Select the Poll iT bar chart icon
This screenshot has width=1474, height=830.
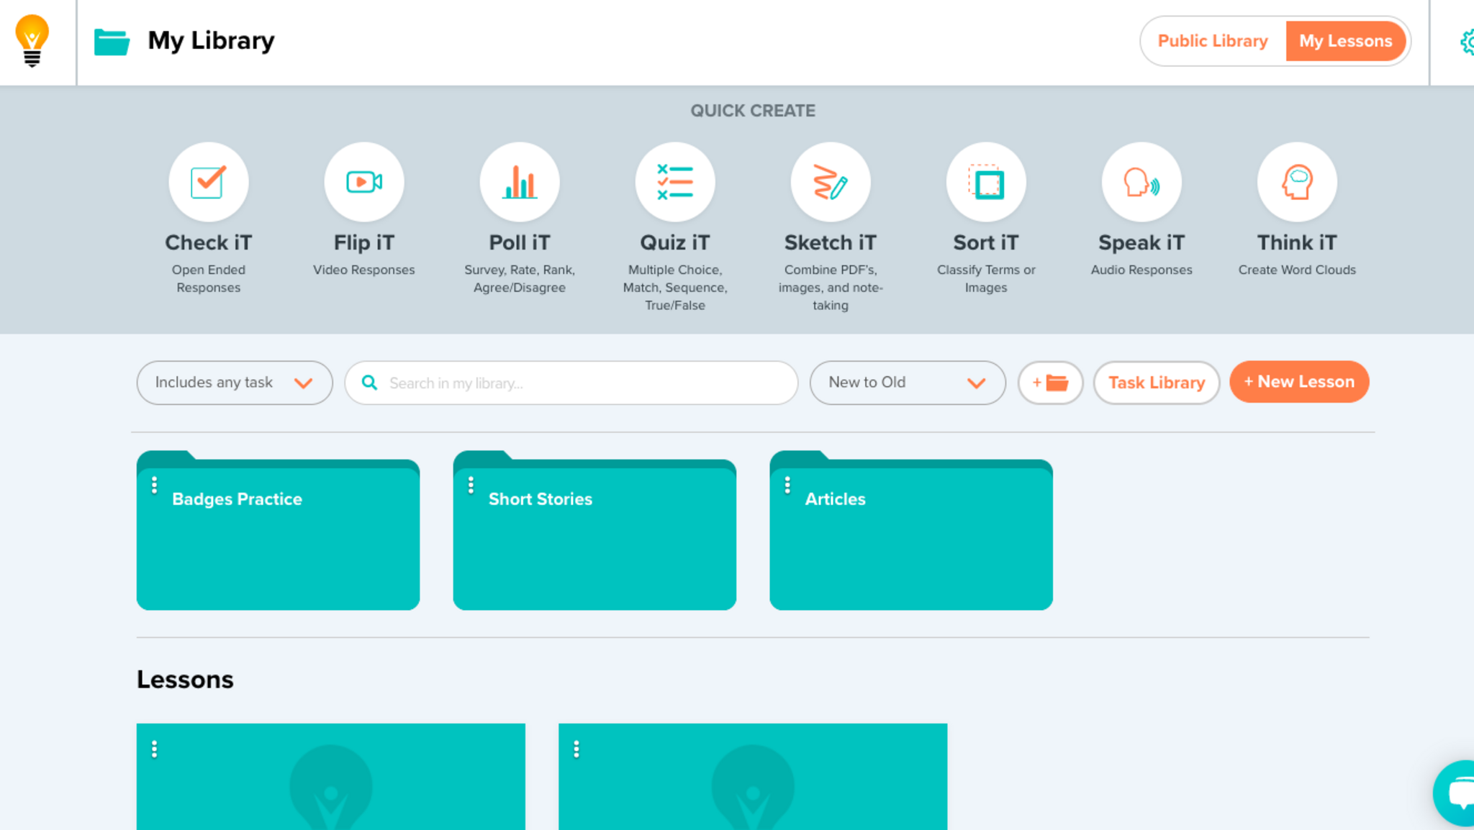[x=520, y=182]
